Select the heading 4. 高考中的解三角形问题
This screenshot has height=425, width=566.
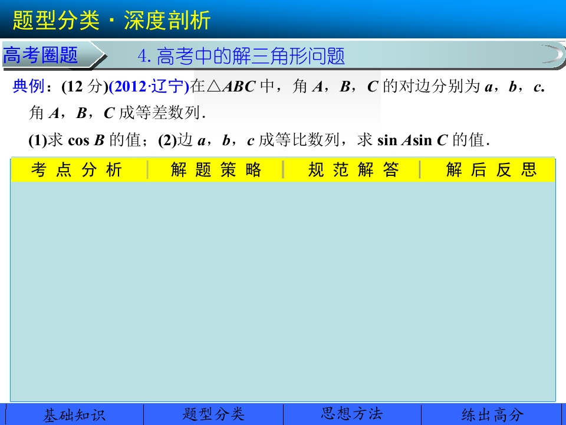point(241,56)
